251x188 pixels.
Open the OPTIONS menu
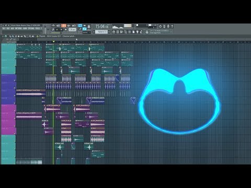31,28
